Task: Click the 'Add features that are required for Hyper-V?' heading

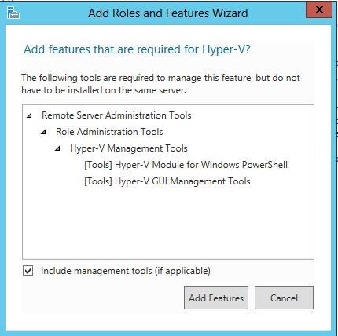Action: click(x=137, y=49)
